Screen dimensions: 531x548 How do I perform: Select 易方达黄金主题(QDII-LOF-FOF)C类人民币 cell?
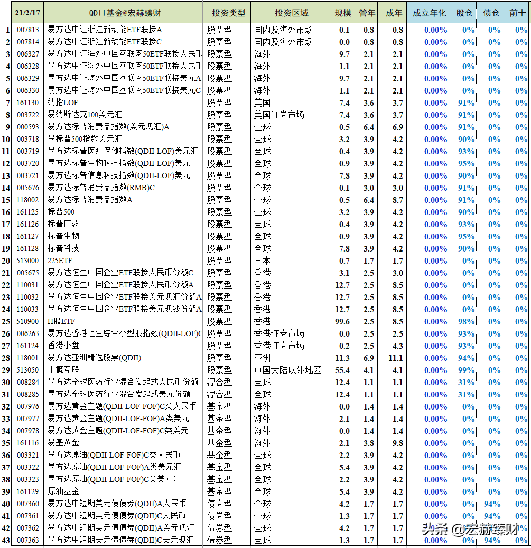coord(122,406)
